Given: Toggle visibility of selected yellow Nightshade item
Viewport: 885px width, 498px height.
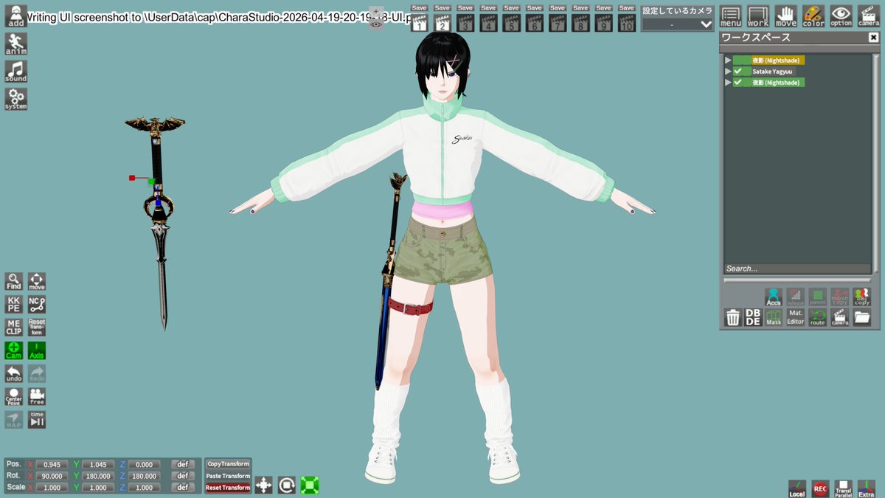Looking at the screenshot, I should 737,60.
